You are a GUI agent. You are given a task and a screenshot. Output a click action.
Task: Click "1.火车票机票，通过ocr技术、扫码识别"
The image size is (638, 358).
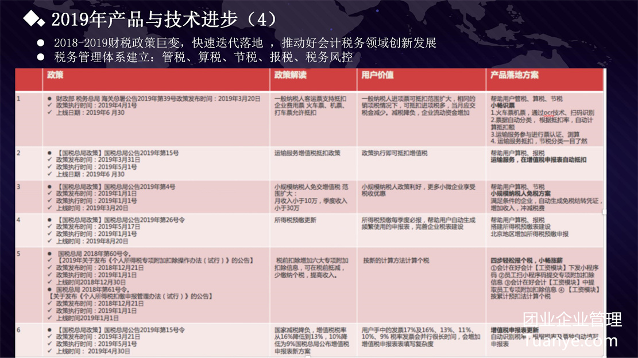point(542,112)
